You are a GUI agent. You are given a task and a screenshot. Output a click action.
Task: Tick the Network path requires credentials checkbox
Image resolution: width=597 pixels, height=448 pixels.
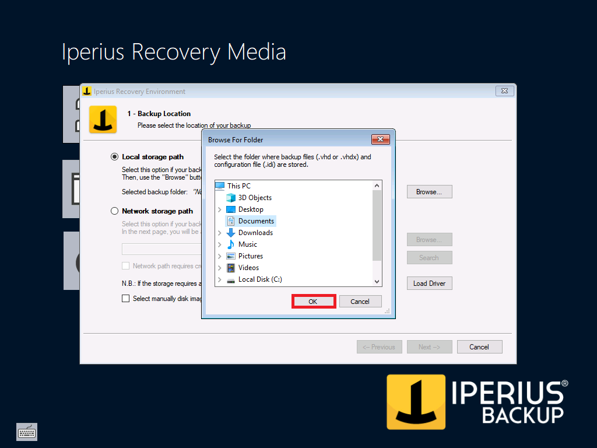126,266
